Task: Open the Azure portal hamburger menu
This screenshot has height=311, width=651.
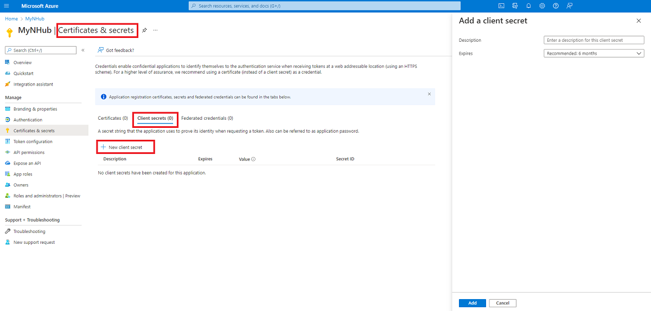Action: pos(7,6)
